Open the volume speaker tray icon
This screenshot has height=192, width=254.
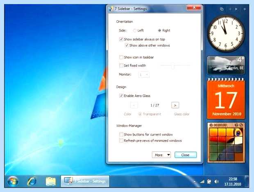tap(216, 182)
